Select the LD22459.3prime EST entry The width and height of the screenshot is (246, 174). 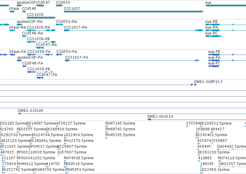click(215, 170)
